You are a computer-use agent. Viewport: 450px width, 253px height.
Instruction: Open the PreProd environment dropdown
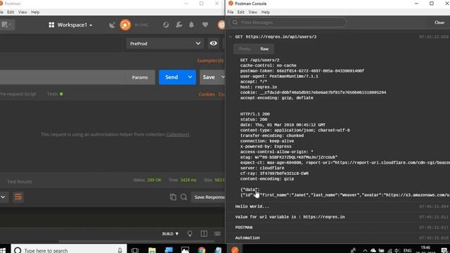click(165, 44)
